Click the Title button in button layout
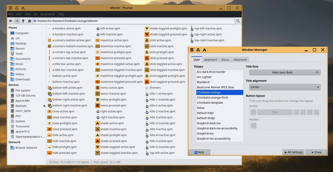 point(275,112)
